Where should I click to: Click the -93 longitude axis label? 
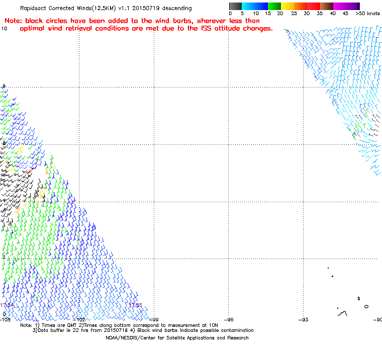coord(303,320)
